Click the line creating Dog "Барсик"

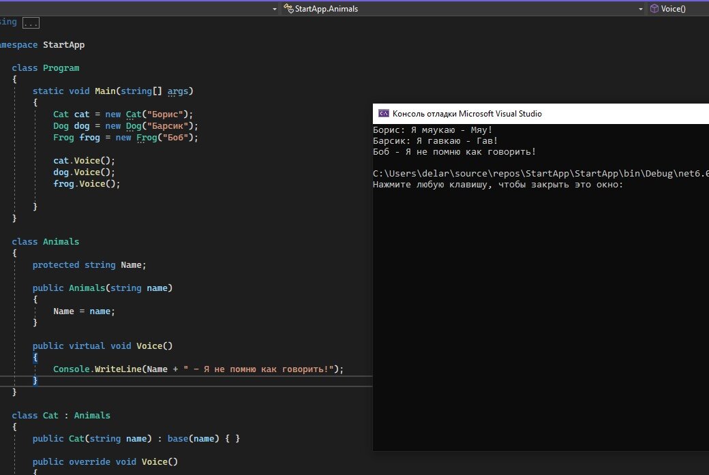[125, 126]
